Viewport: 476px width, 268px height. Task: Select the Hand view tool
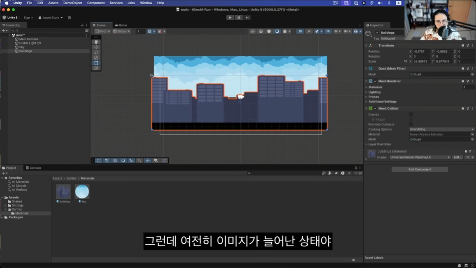tap(96, 42)
